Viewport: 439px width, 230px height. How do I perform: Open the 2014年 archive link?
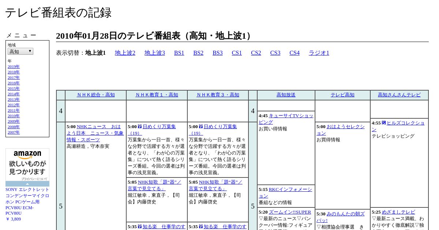(x=14, y=94)
